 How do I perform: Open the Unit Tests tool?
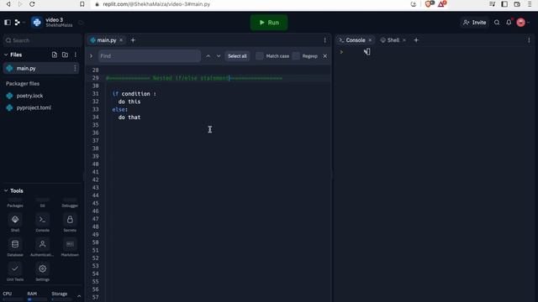[15, 272]
